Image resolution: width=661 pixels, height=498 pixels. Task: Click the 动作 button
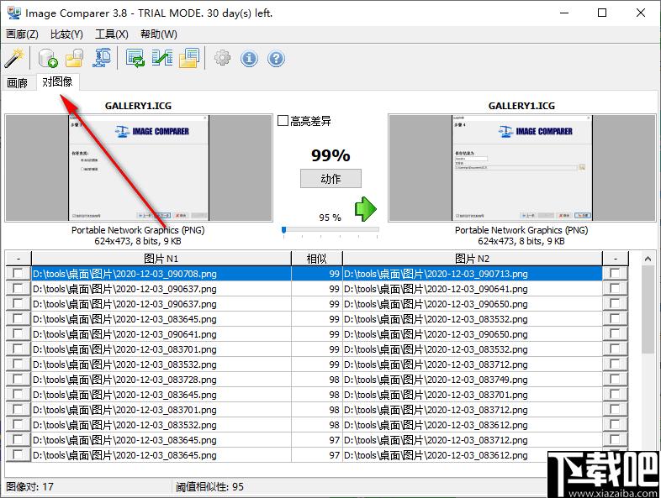pos(330,179)
